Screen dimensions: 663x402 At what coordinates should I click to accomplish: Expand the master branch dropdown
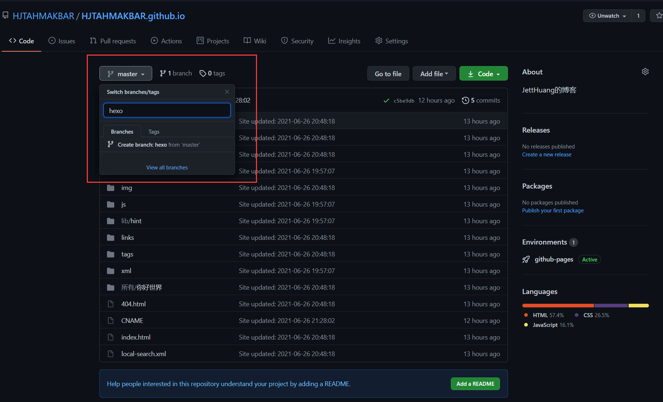tap(126, 74)
